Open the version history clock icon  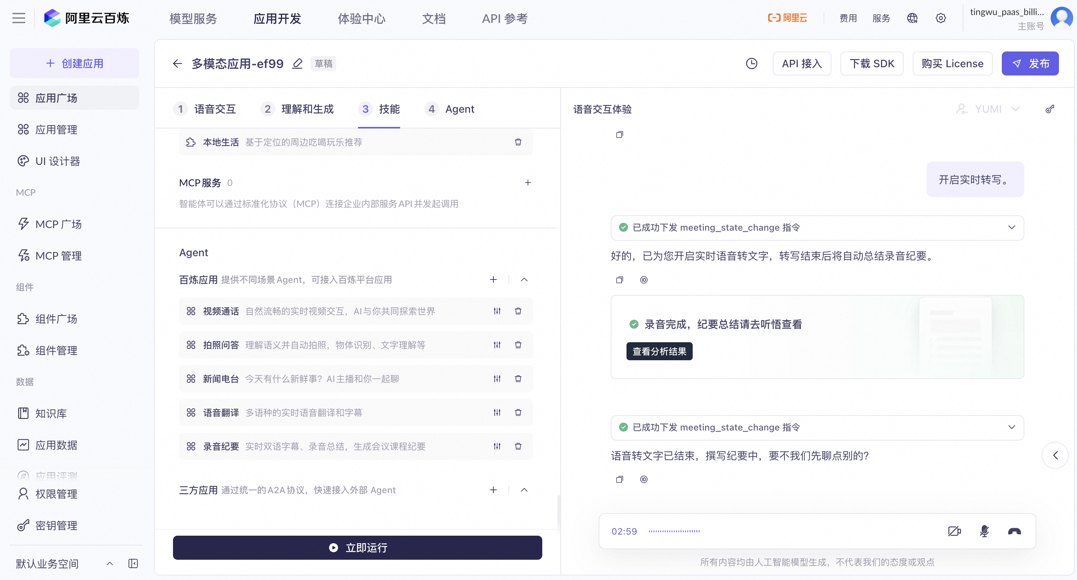[751, 63]
